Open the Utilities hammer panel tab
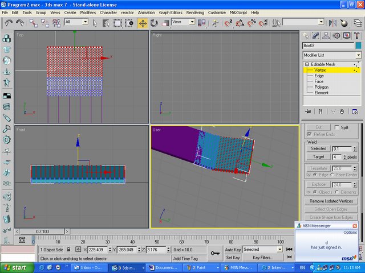This screenshot has height=273, width=365. click(x=357, y=35)
